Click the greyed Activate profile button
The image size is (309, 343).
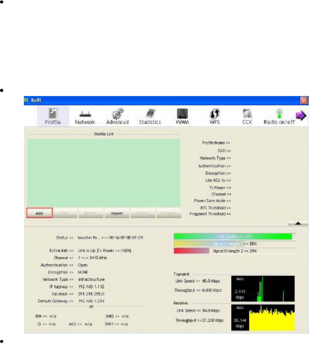point(168,213)
